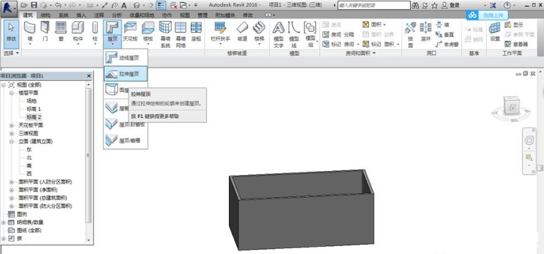Click the 按面 opening by face tool

[411, 34]
